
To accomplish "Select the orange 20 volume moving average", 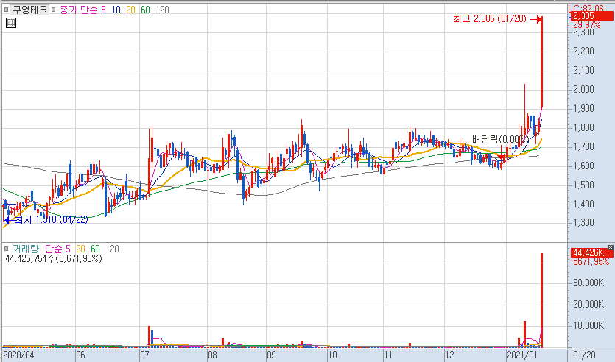I will tap(80, 249).
